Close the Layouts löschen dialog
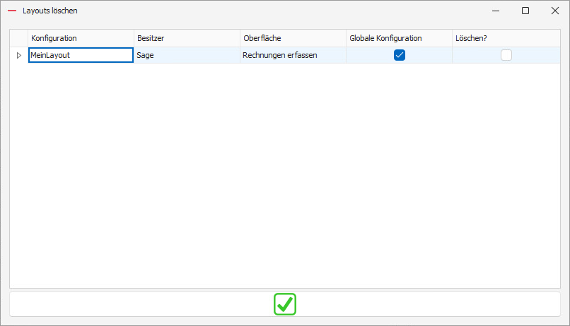 554,11
